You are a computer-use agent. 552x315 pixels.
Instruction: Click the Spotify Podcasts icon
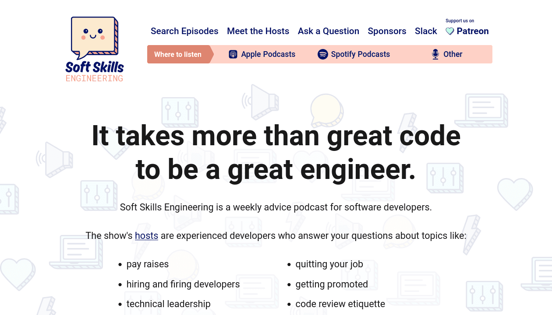pyautogui.click(x=323, y=54)
